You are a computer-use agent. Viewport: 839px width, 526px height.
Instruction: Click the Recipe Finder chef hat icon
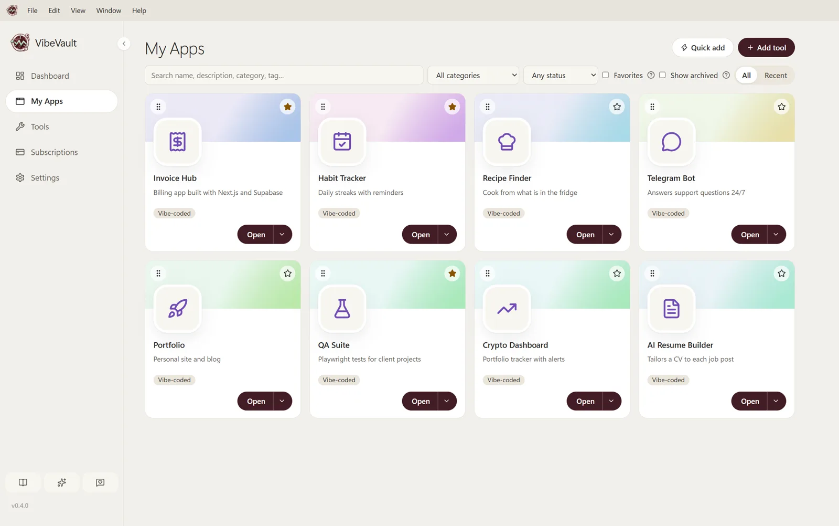507,142
